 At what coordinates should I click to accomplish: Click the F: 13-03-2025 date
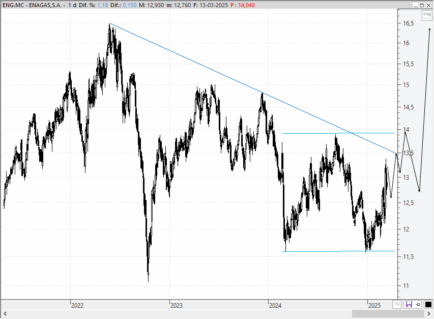[x=210, y=5]
